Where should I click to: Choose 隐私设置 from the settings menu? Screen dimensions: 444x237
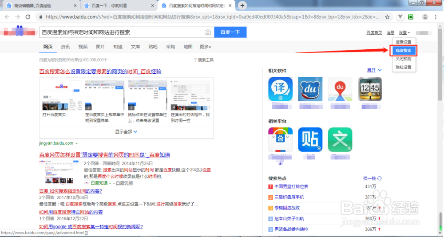coord(404,67)
